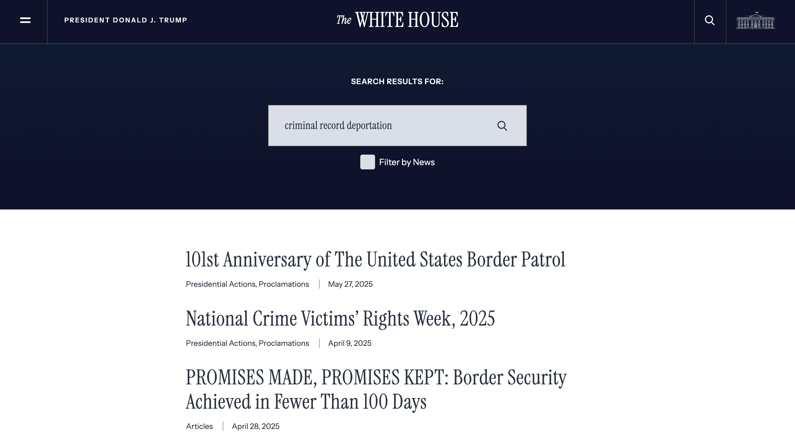Viewport: 795px width, 439px height.
Task: Open '101st Anniversary of Border Patrol' result
Action: tap(375, 259)
